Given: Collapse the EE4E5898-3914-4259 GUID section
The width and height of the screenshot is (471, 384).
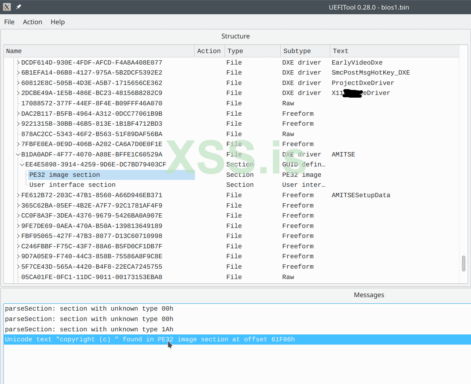Looking at the screenshot, I should coord(22,165).
